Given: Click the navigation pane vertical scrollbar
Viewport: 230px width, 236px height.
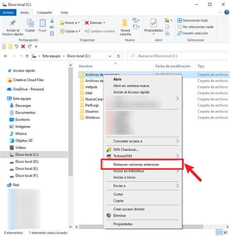Looking at the screenshot, I should click(x=70, y=121).
